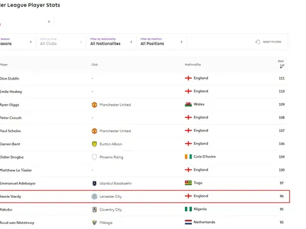306x229 pixels.
Task: Click the Club column header
Action: (x=94, y=65)
